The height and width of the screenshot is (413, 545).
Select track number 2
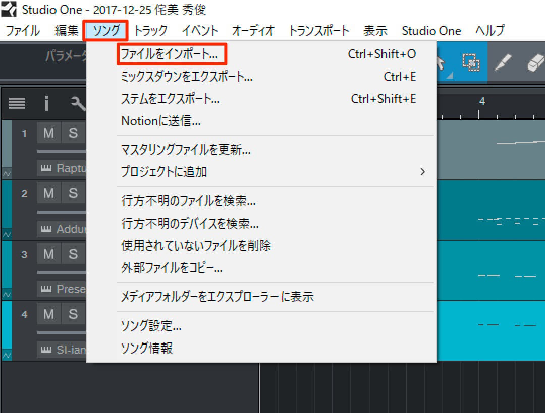pyautogui.click(x=24, y=193)
